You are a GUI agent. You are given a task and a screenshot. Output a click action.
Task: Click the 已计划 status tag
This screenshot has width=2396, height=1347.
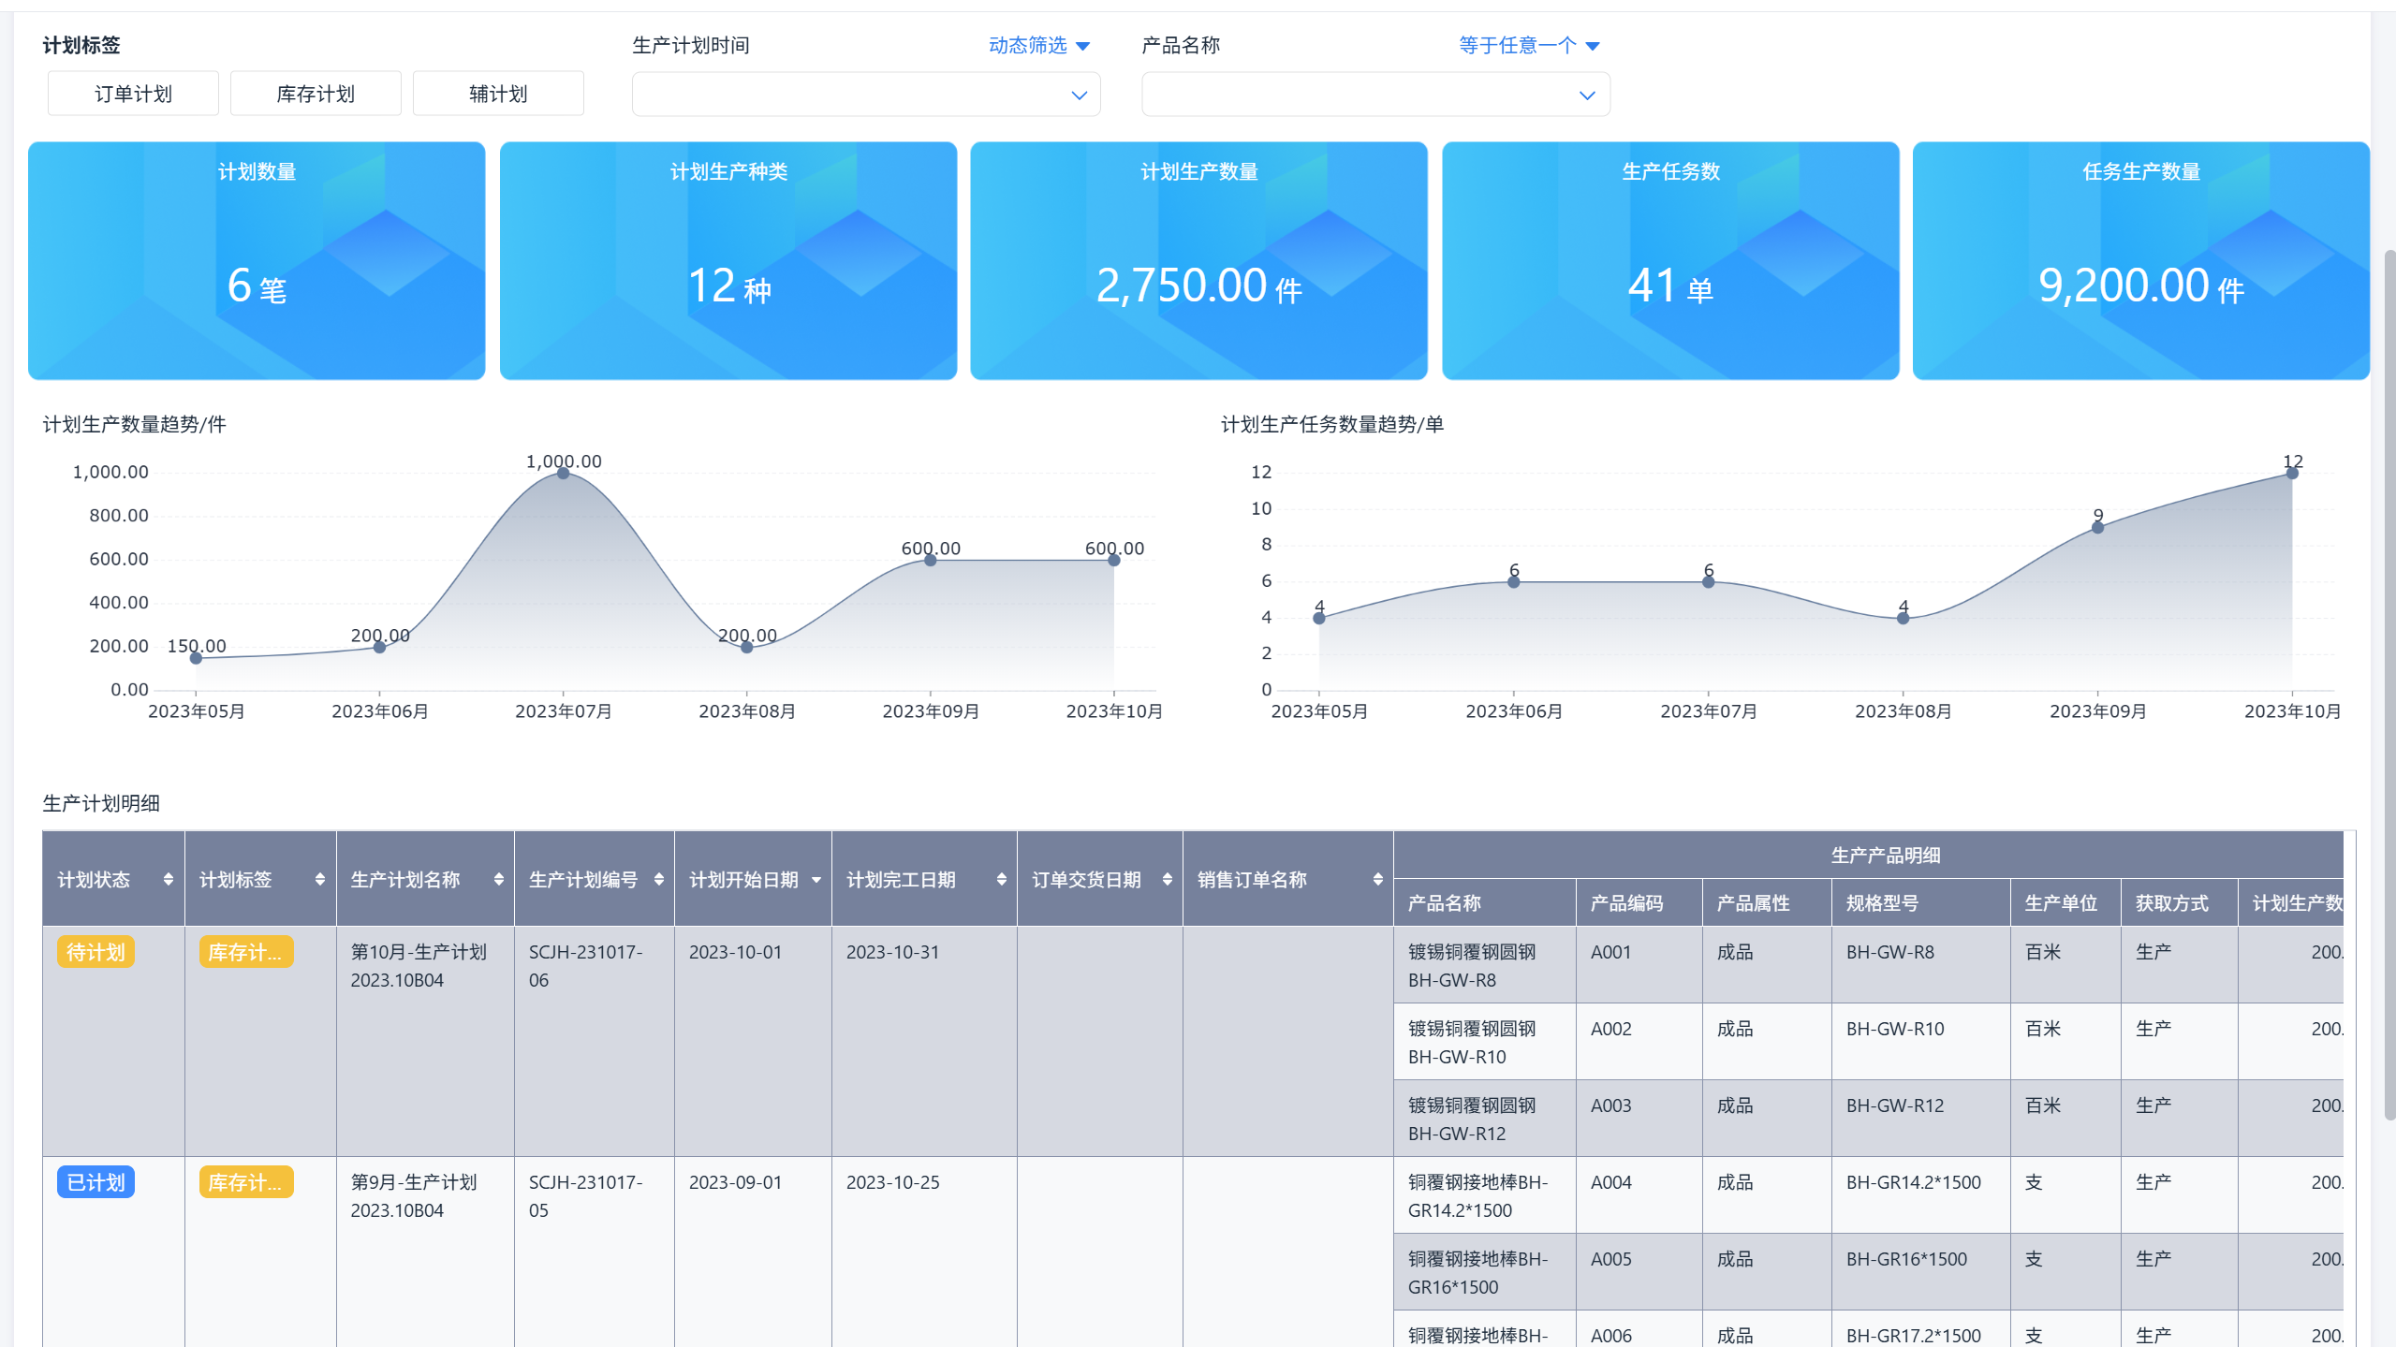pos(96,1182)
